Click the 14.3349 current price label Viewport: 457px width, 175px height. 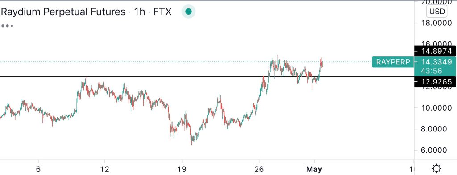coord(435,62)
